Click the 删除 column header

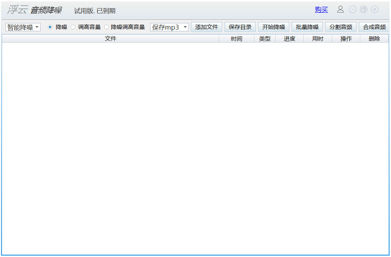374,38
